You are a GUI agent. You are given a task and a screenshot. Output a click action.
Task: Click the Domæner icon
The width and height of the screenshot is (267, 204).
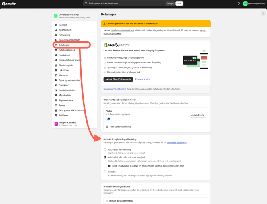click(x=56, y=85)
